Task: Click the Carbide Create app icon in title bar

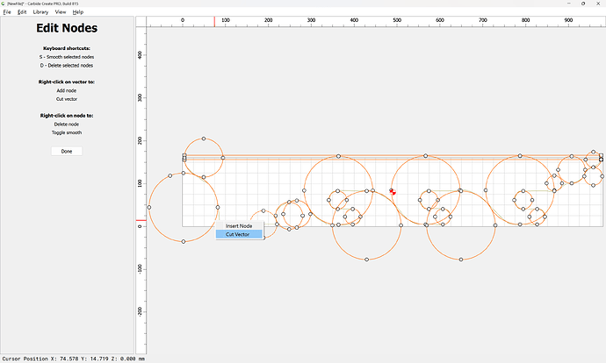Action: click(4, 4)
